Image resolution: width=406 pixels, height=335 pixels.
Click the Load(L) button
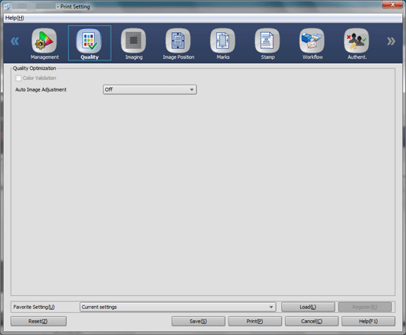pos(308,307)
